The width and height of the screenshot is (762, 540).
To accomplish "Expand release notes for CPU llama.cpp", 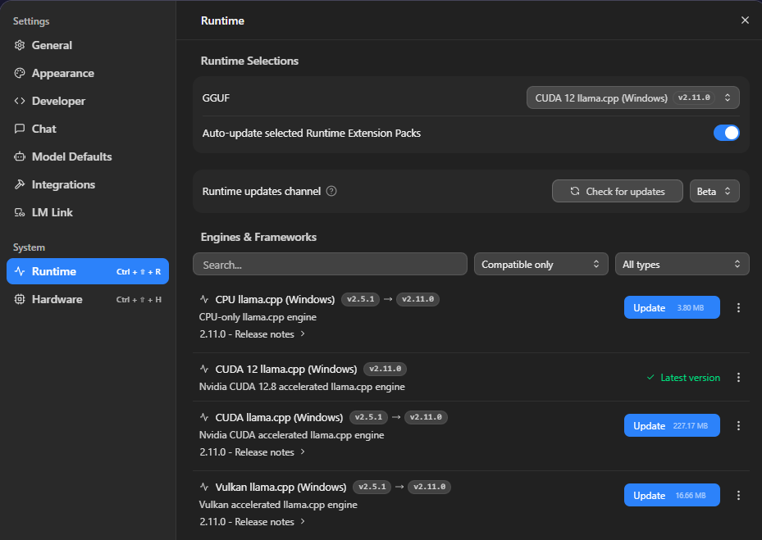I will coord(252,334).
